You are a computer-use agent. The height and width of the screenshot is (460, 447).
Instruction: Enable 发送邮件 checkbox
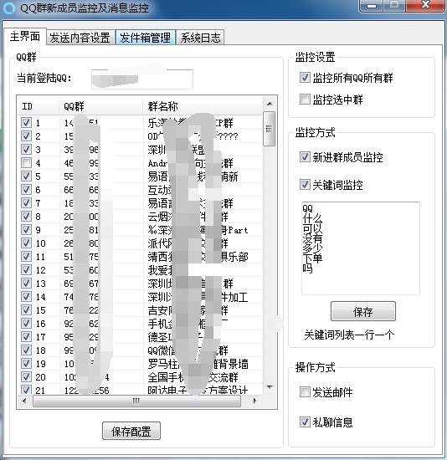[305, 392]
